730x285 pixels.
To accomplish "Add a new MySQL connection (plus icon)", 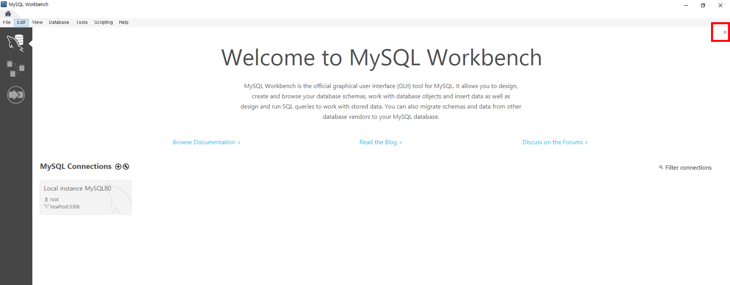I will [118, 166].
